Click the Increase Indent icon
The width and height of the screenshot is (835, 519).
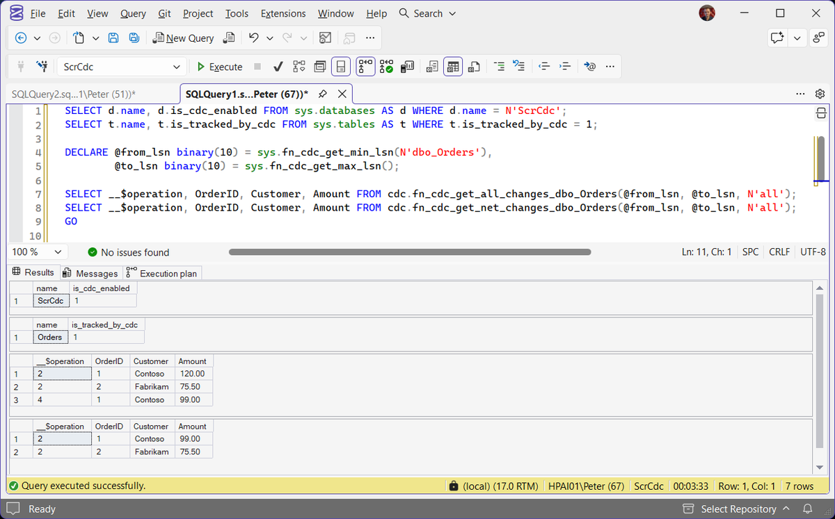point(565,67)
